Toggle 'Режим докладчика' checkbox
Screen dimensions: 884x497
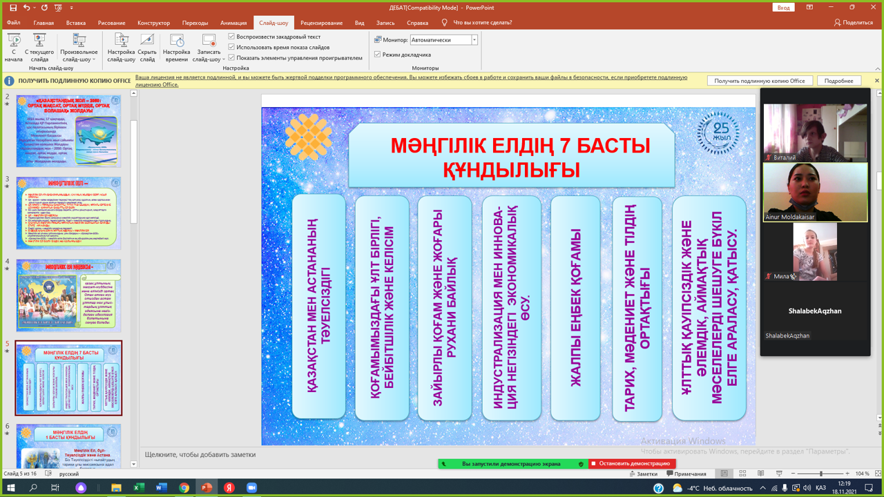[x=378, y=55]
